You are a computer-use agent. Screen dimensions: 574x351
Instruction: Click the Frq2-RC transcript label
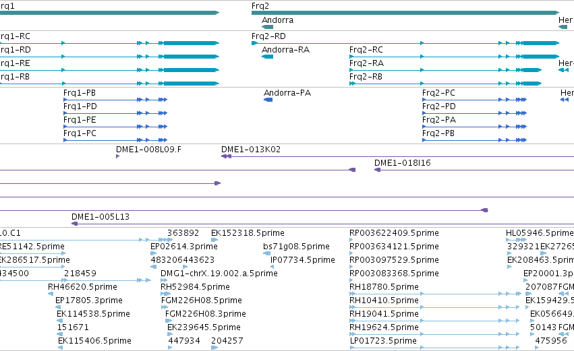pos(366,50)
